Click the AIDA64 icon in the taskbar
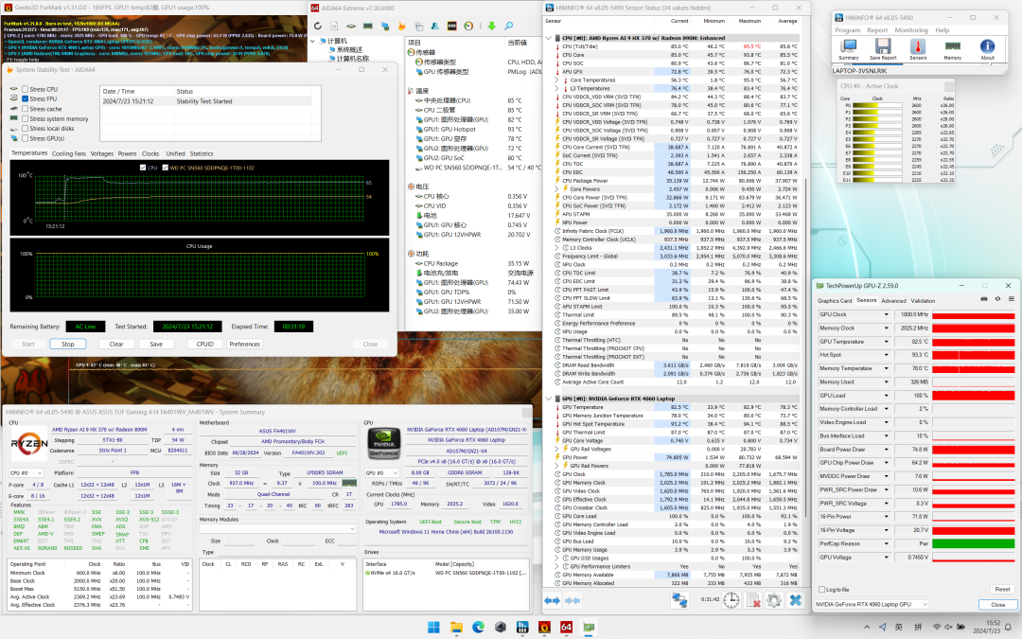This screenshot has width=1022, height=639. [566, 627]
